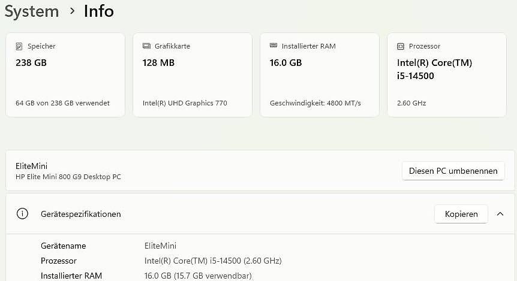Click the Speicher disk icon

tap(19, 47)
